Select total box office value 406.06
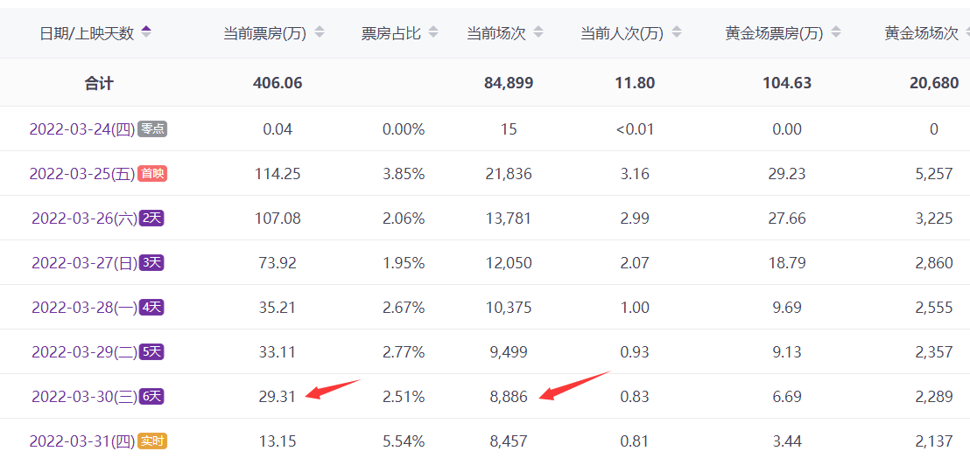 click(278, 83)
